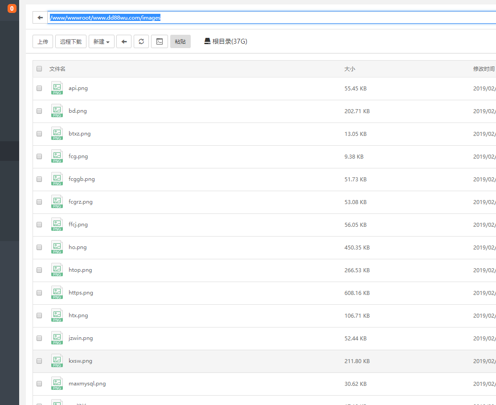Click the 远程下载 button
This screenshot has width=496, height=405.
point(71,41)
